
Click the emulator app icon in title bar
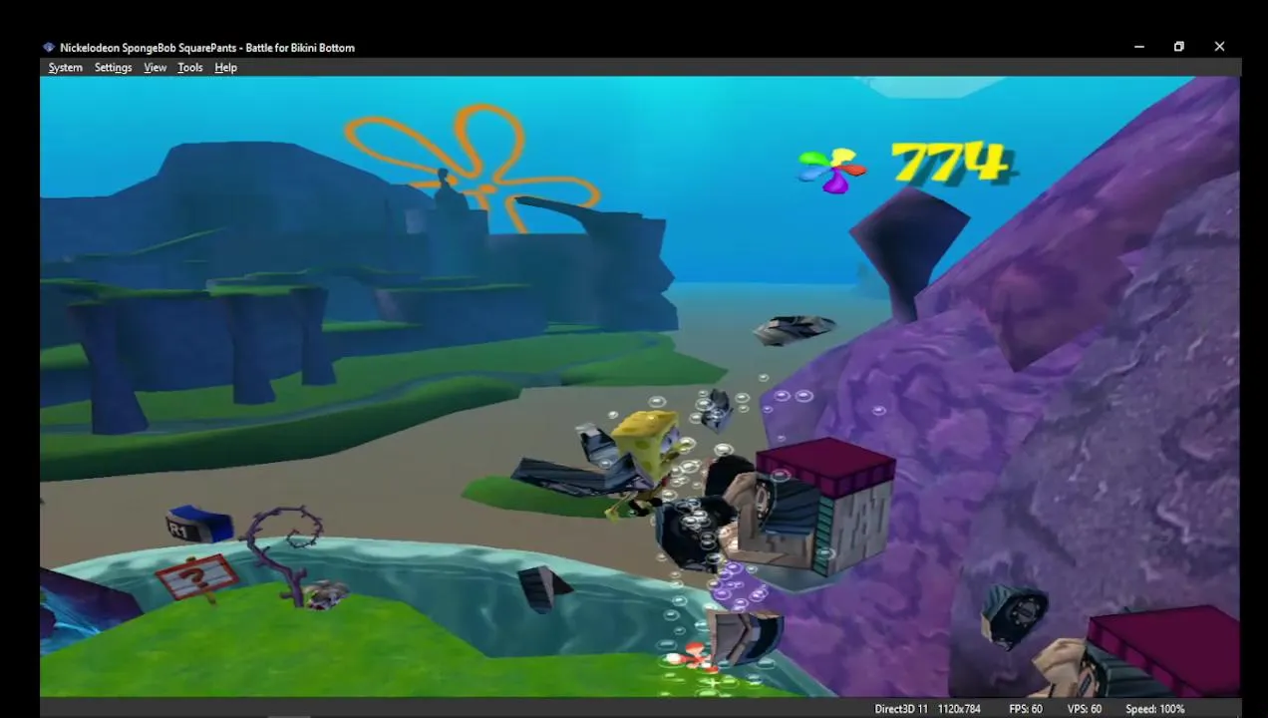pos(49,47)
